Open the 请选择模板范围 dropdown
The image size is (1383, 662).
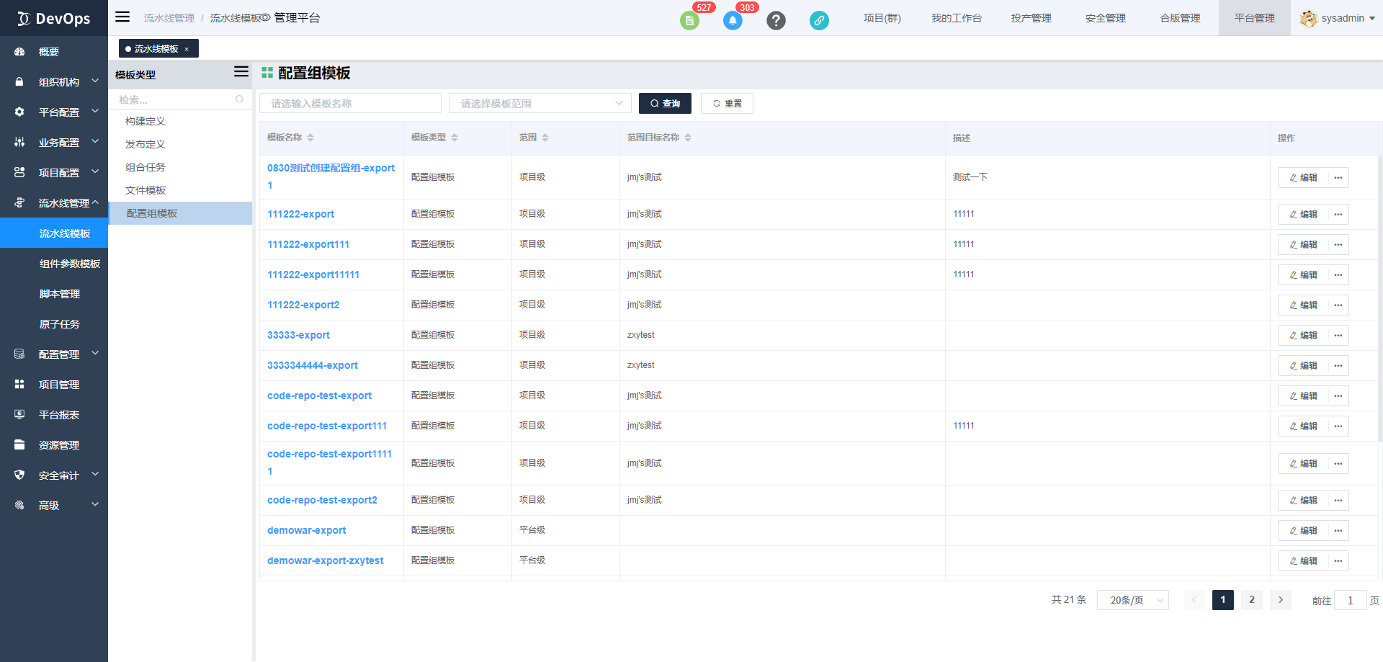point(540,104)
